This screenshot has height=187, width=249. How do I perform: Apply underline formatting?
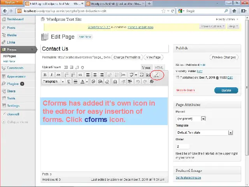coord(68,81)
